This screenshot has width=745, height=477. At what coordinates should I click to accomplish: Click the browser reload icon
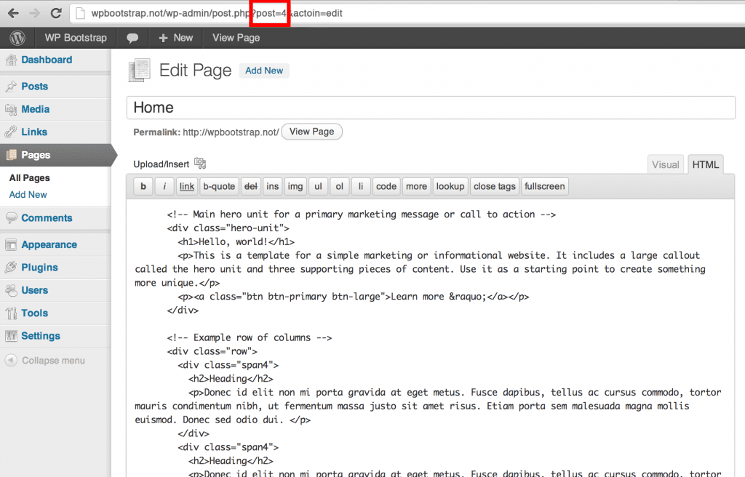pos(55,13)
